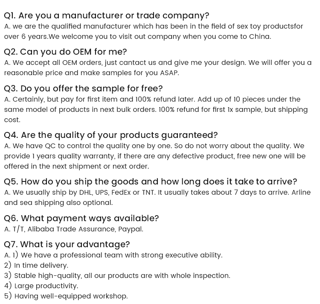Click the answer starting with 'Certainly, but pay'
The width and height of the screenshot is (320, 304).
pos(152,99)
